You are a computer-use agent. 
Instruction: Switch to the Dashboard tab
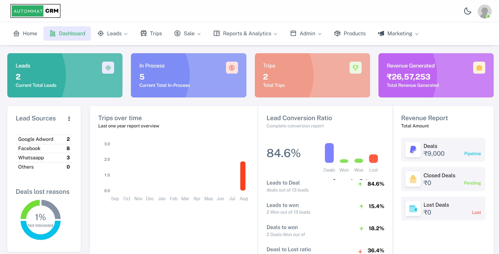(67, 33)
